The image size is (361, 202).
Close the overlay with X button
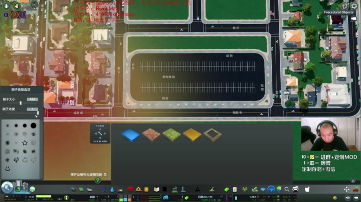coord(352,180)
